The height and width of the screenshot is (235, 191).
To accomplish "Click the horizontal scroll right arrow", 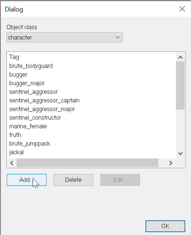I will 171,163.
